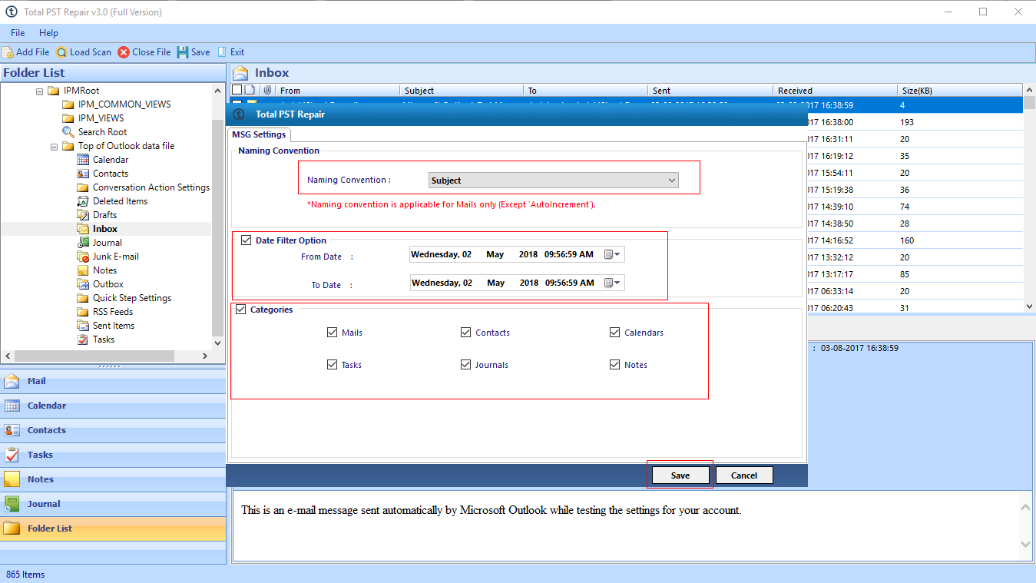
Task: Open Contacts view in navigation pane
Action: (x=113, y=430)
